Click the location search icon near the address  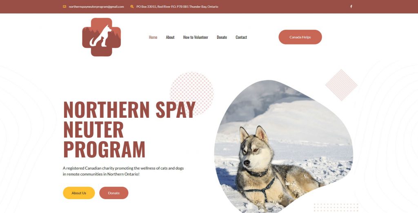tap(132, 7)
